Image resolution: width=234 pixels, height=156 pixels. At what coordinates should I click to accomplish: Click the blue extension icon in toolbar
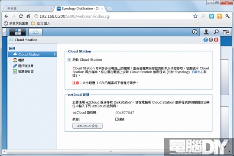click(211, 16)
